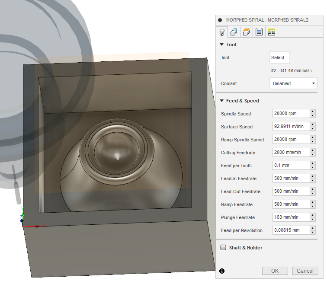This screenshot has height=287, width=327.
Task: Enable the Shaft & Holder checkbox
Action: pyautogui.click(x=223, y=247)
